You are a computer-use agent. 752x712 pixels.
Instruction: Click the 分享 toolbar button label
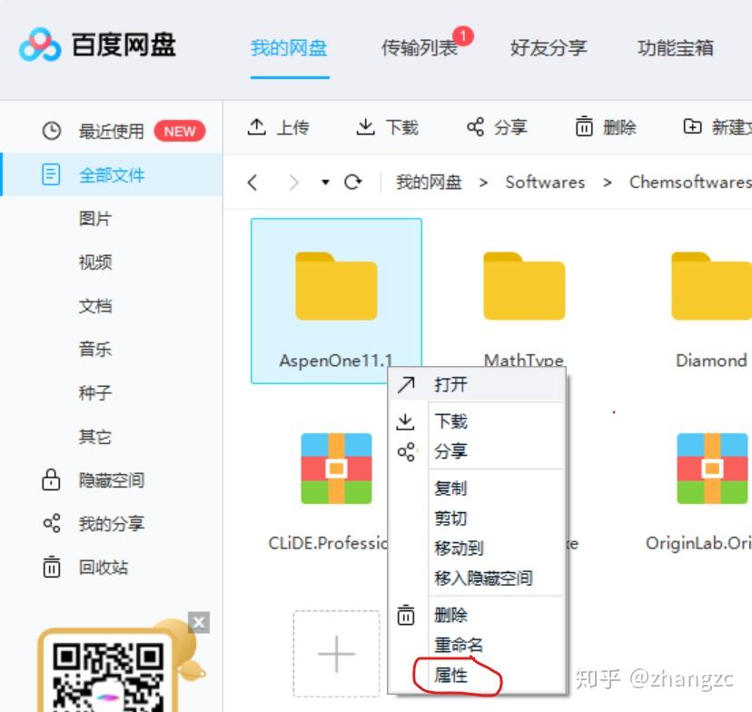point(510,127)
